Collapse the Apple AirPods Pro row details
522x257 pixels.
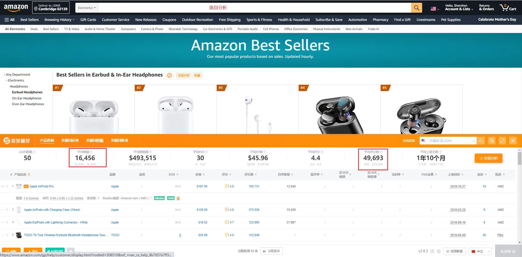point(3,186)
